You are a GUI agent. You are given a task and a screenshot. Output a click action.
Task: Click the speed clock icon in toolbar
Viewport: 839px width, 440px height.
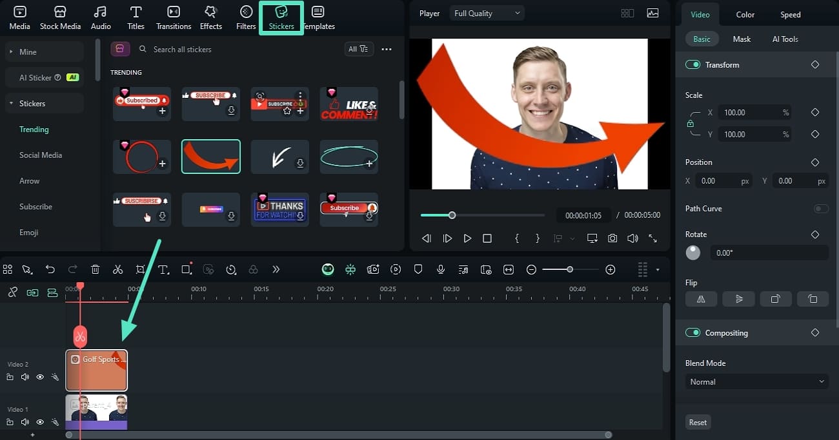[231, 269]
